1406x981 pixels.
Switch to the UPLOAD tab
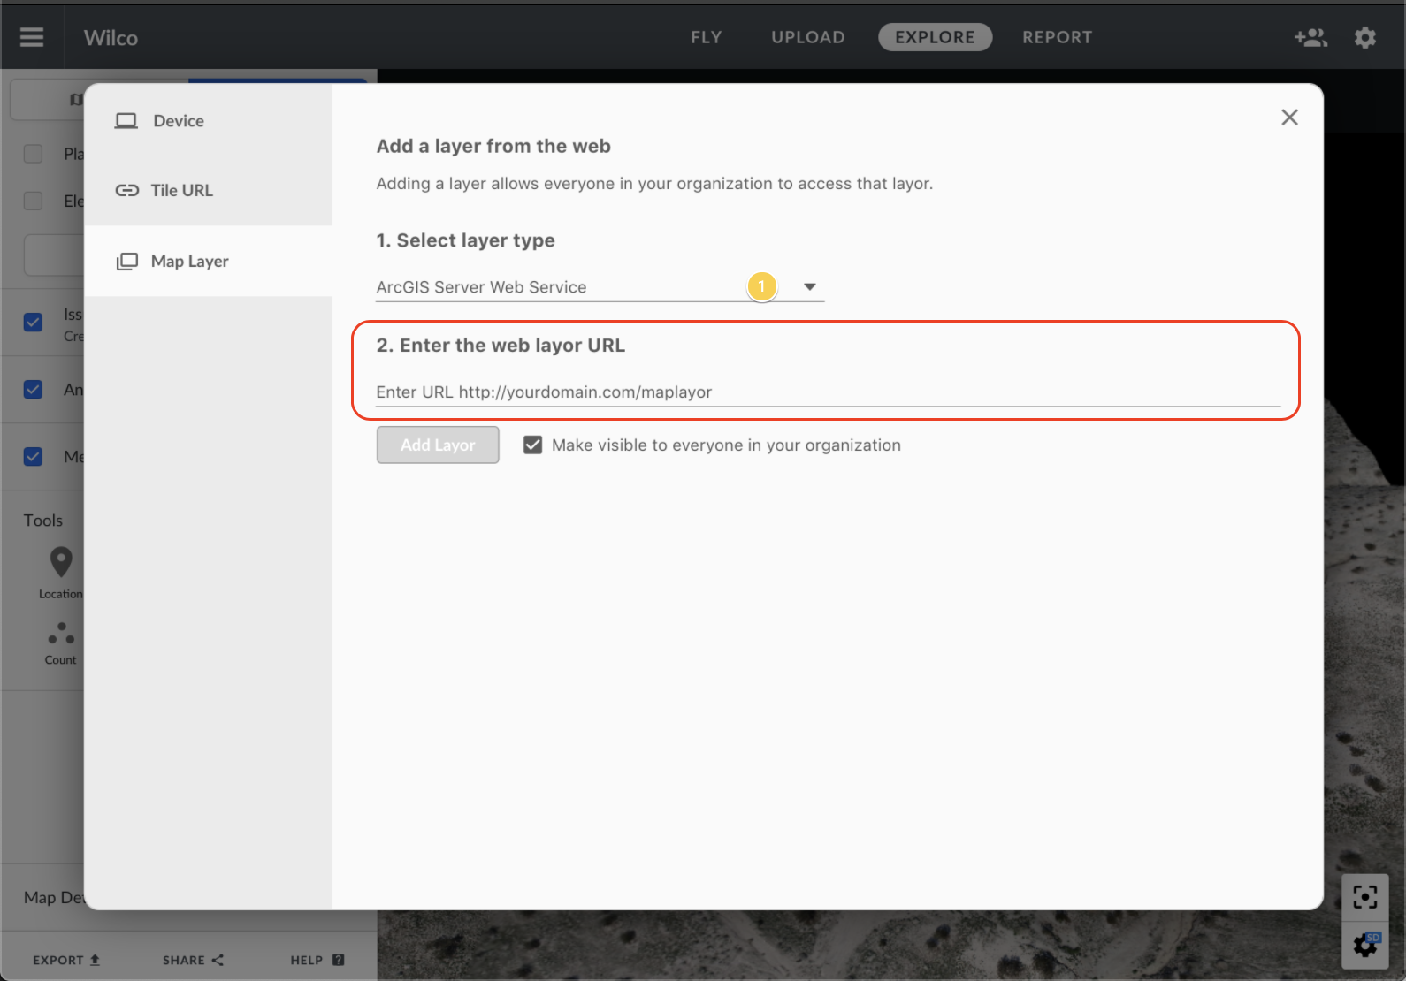808,37
